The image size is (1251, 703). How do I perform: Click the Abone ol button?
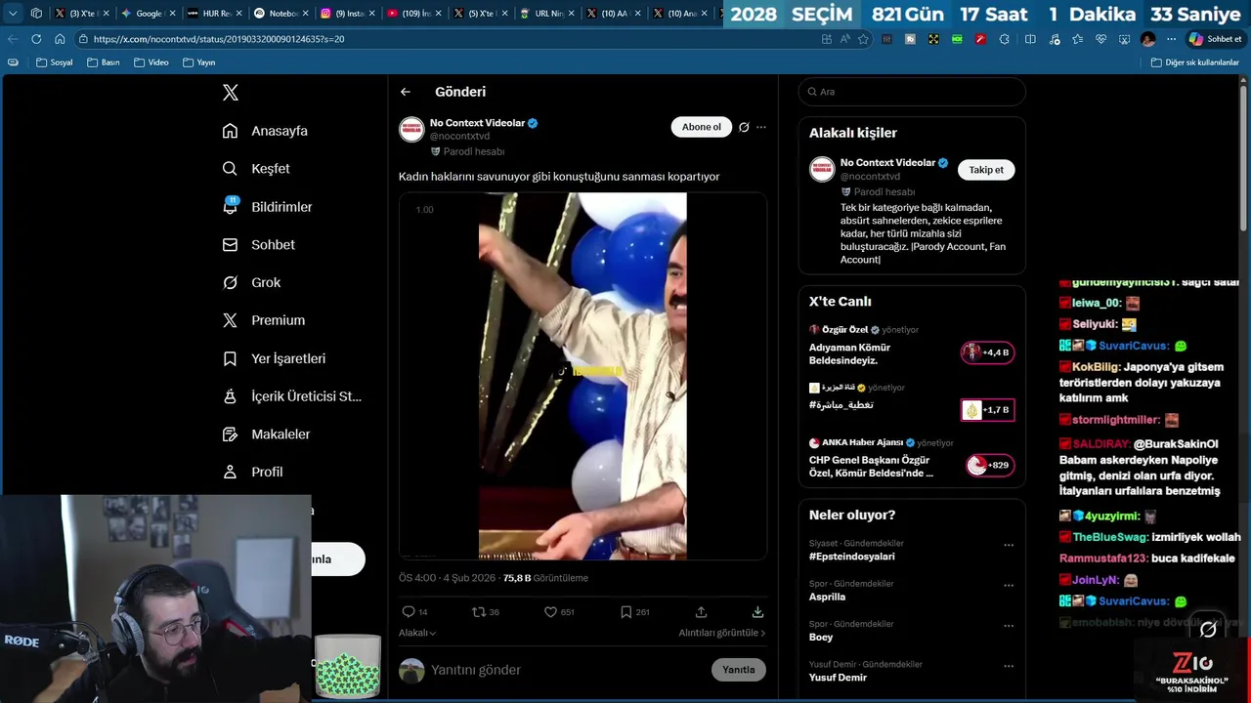pos(701,127)
